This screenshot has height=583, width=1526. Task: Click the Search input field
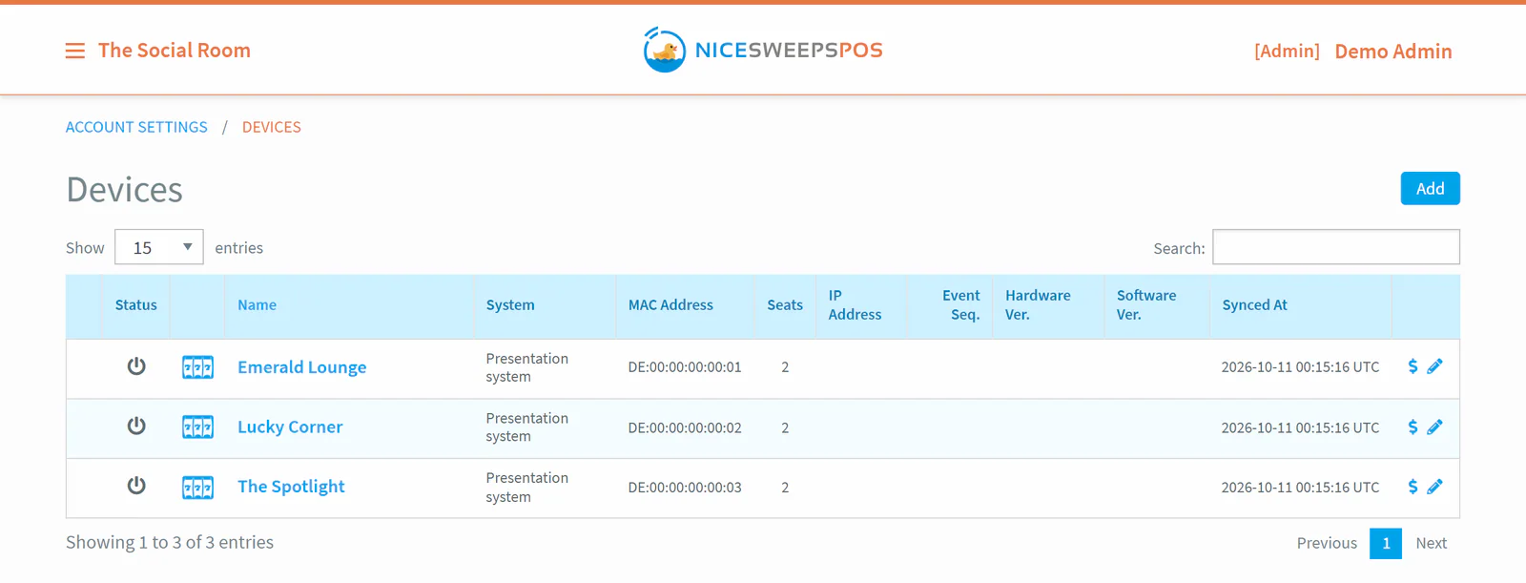click(1336, 247)
